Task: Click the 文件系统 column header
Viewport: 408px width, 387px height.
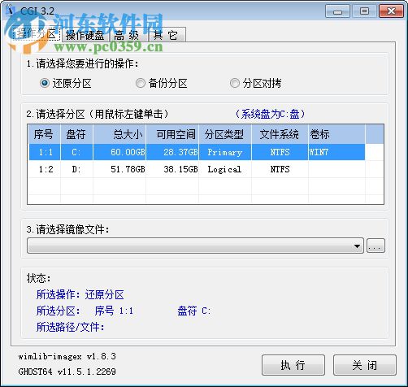Action: click(x=280, y=134)
